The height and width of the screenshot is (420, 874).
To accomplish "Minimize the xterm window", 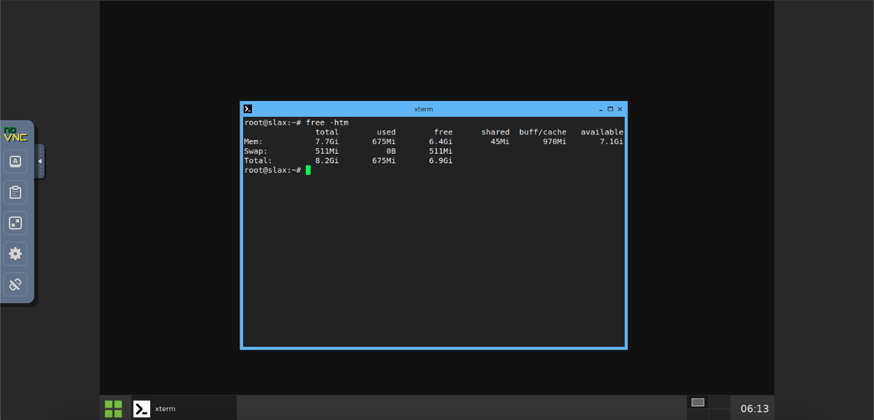I will point(601,109).
